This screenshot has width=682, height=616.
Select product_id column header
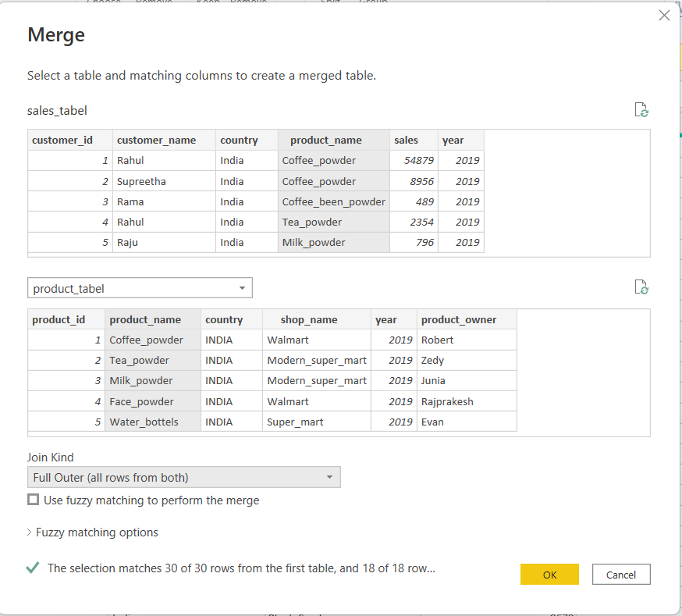coord(59,320)
